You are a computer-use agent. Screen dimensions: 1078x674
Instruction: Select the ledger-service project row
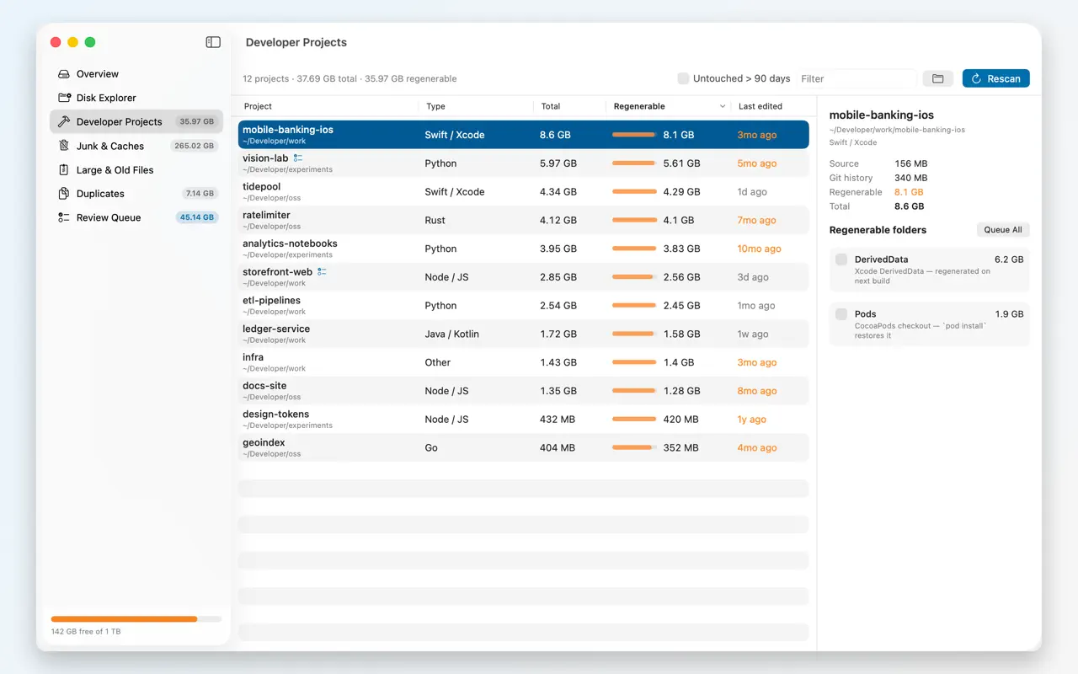pos(523,334)
